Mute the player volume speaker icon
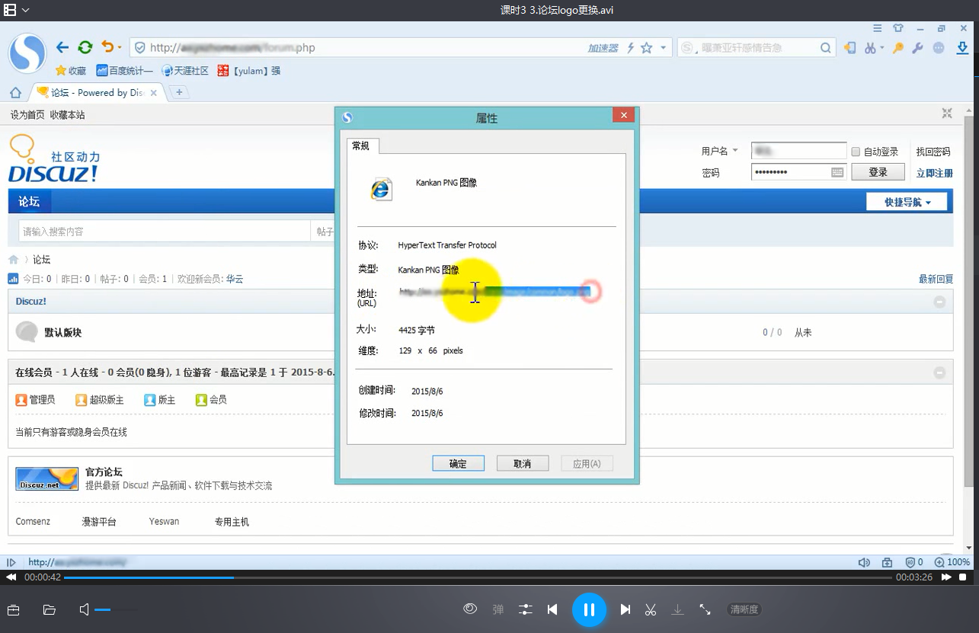Viewport: 979px width, 633px height. (x=84, y=609)
